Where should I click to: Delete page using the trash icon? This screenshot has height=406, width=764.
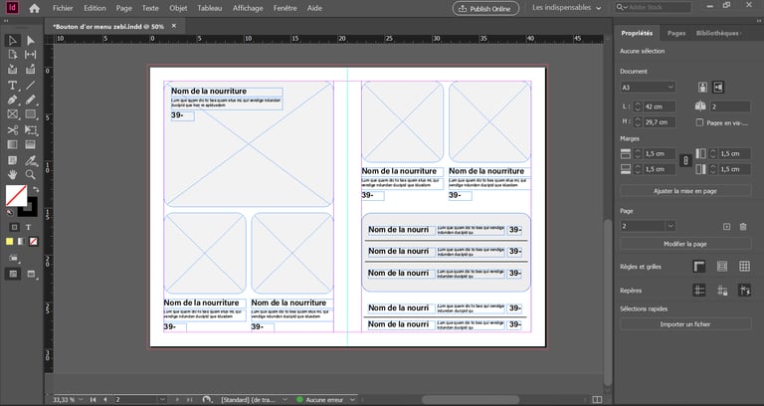click(x=742, y=226)
